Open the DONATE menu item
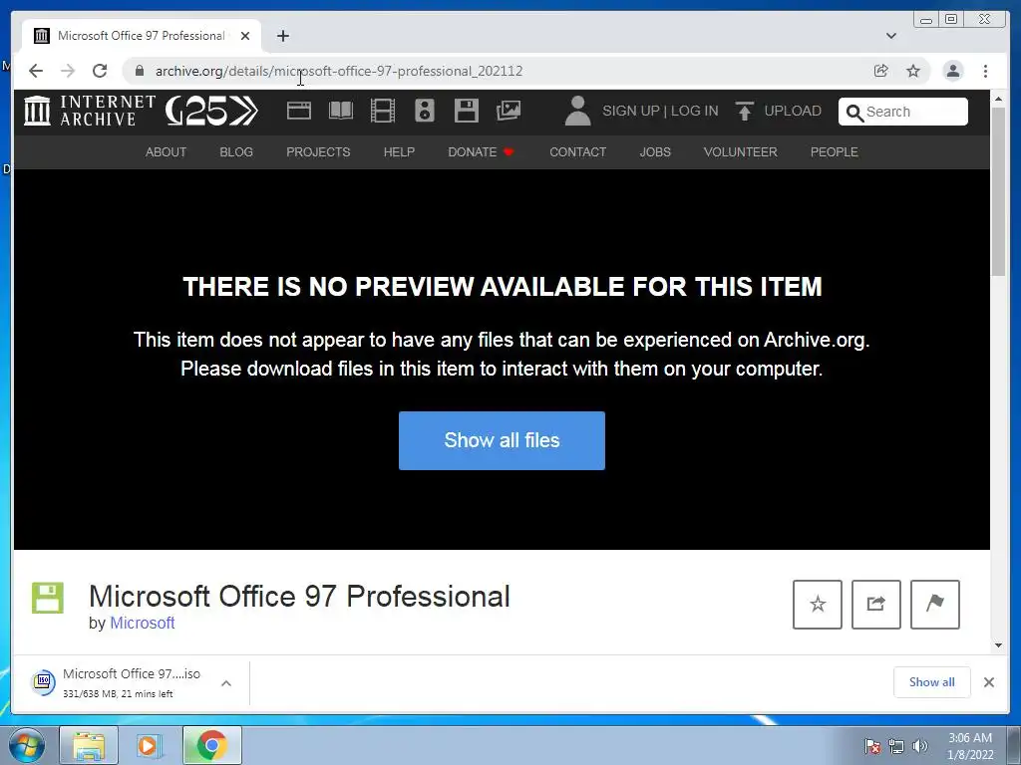The image size is (1021, 765). point(481,152)
